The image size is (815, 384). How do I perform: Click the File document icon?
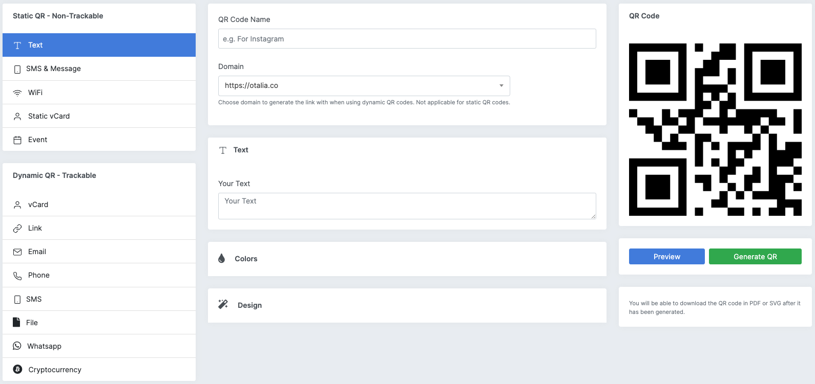click(x=16, y=323)
